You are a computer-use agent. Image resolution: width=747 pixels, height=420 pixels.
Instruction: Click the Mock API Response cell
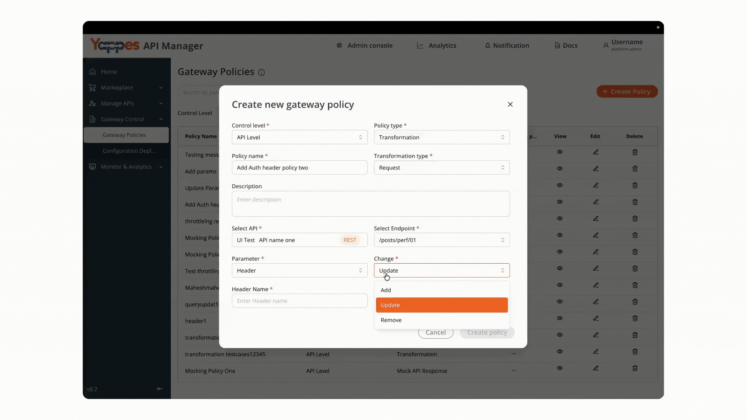422,371
